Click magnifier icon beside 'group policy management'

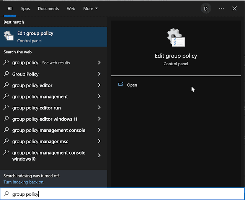point(6,96)
